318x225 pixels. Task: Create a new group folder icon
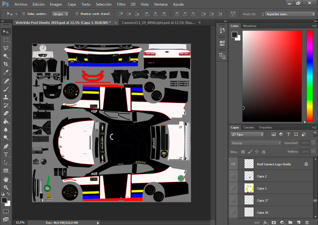coord(290,222)
